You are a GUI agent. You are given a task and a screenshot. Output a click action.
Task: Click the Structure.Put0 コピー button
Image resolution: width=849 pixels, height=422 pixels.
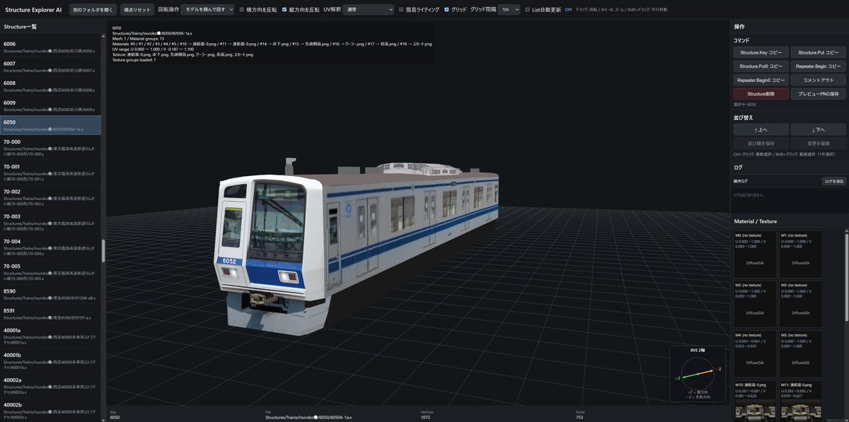[x=761, y=66]
